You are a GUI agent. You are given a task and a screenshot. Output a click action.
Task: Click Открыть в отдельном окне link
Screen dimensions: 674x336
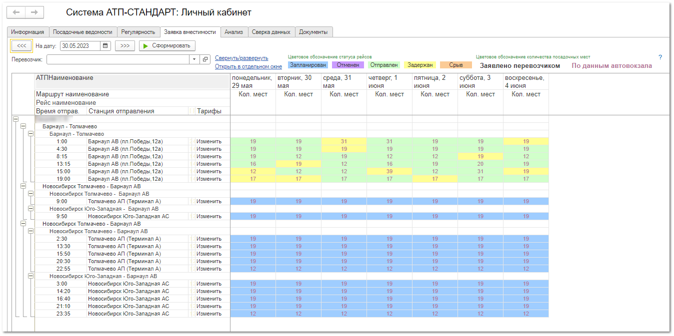pyautogui.click(x=248, y=66)
